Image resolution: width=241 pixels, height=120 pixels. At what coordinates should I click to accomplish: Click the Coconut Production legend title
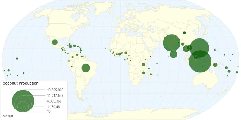point(20,83)
